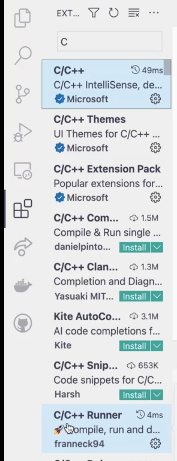This screenshot has height=461, width=177.
Task: Click the extensions list scrollbar thumb
Action: [x=167, y=67]
